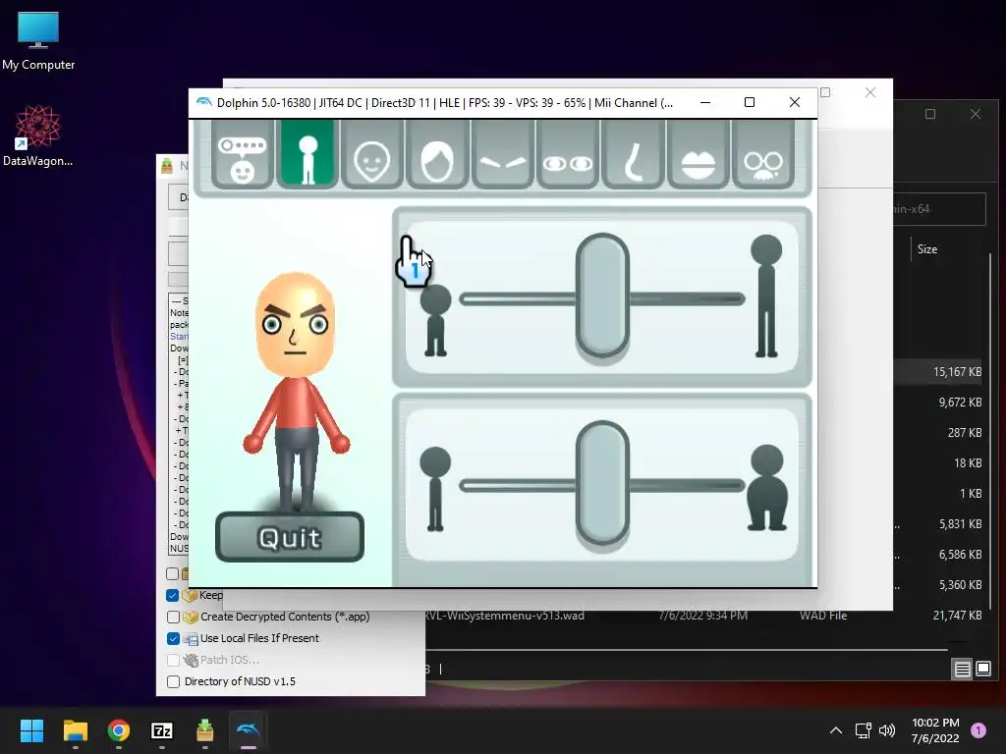The height and width of the screenshot is (754, 1006).
Task: Click the Mii height slider handle
Action: click(602, 296)
